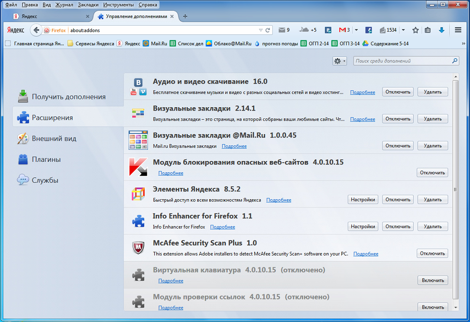The height and width of the screenshot is (322, 470).
Task: Open the Файл menu
Action: click(x=11, y=5)
